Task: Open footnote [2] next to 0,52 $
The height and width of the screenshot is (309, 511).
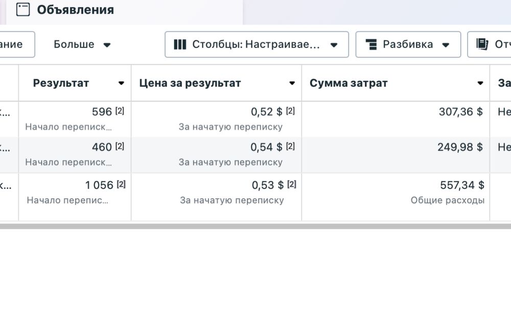Action: (x=290, y=111)
